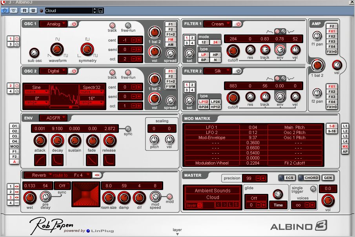
Task: Click the ECS button
Action: (287, 178)
